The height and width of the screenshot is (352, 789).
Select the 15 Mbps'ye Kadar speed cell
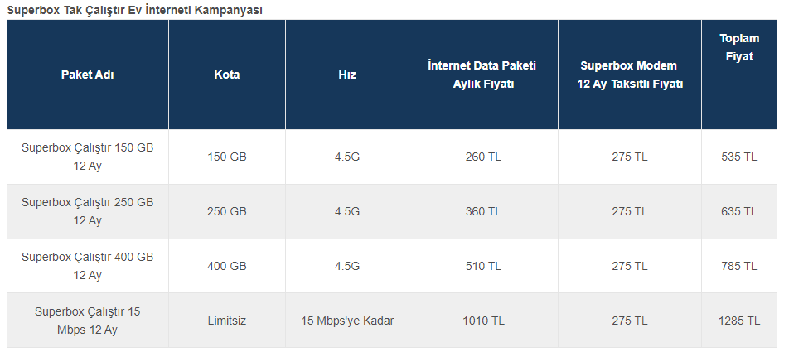pyautogui.click(x=347, y=321)
